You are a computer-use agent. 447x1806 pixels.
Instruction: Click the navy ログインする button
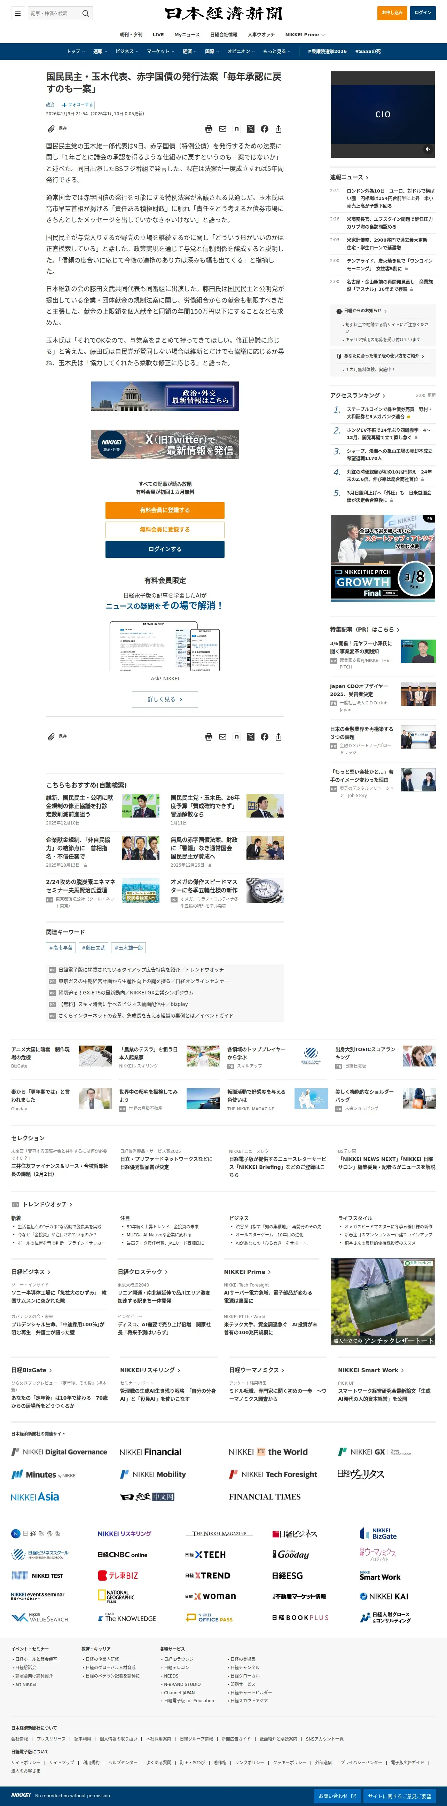[x=165, y=550]
